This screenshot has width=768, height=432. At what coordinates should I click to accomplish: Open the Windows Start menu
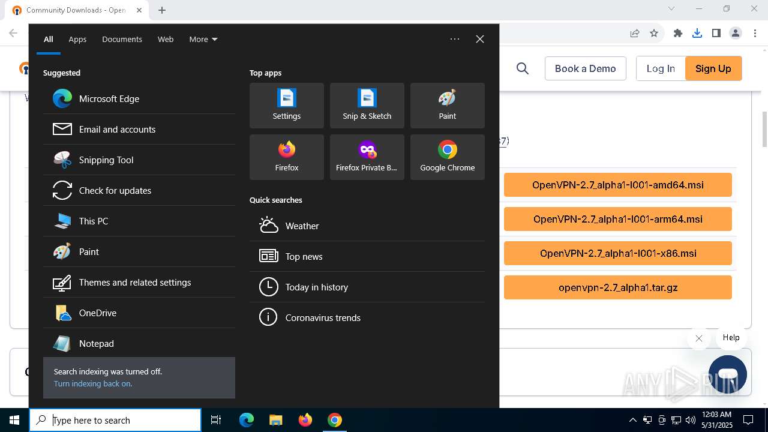tap(14, 420)
